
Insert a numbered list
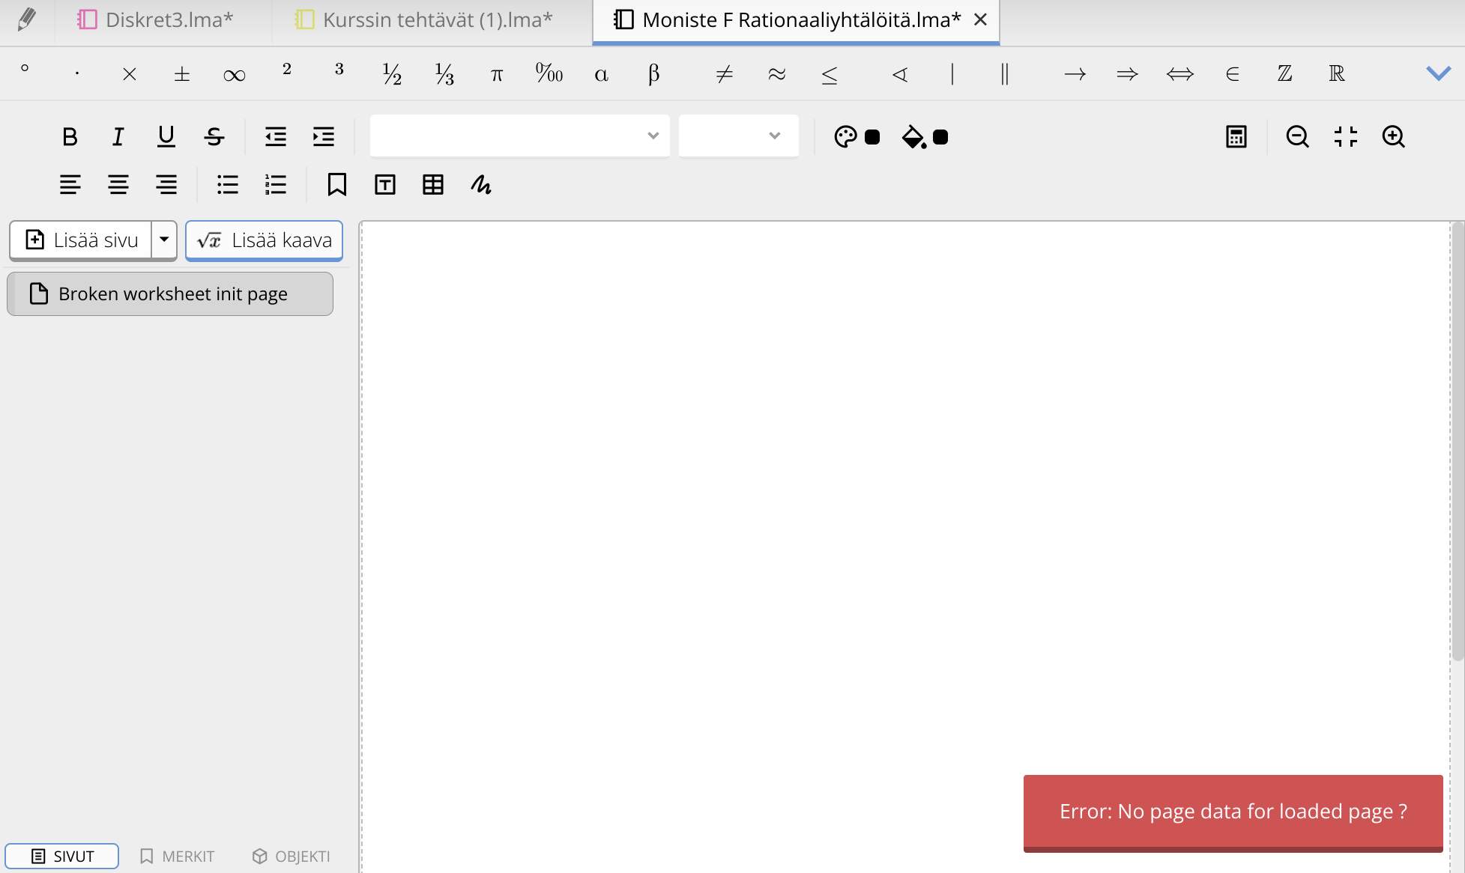pos(276,185)
